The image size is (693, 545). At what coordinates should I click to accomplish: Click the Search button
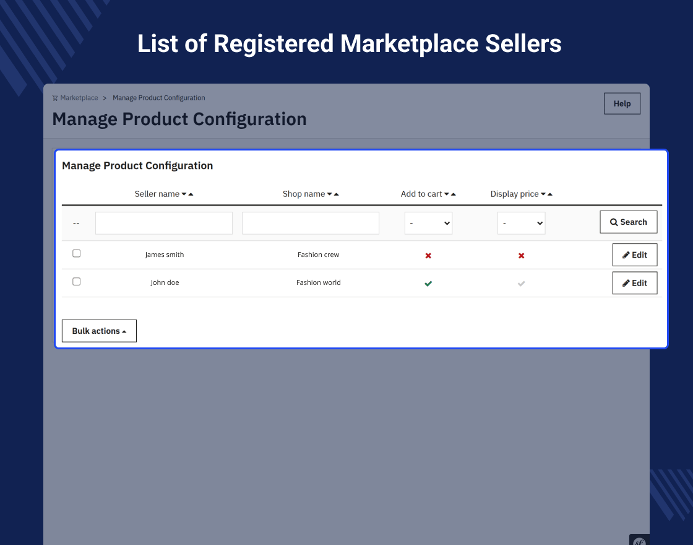(x=629, y=222)
